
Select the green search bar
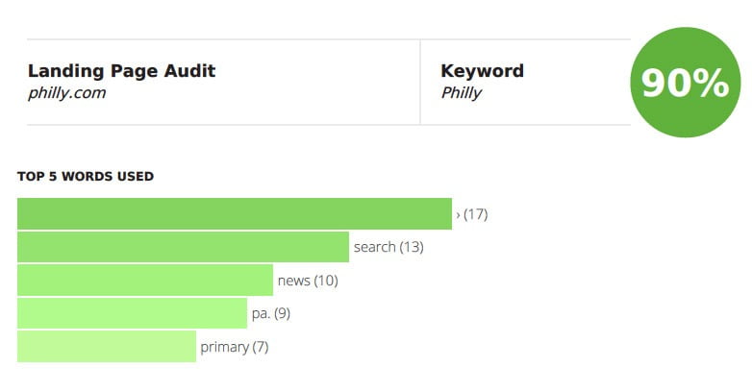tap(184, 247)
